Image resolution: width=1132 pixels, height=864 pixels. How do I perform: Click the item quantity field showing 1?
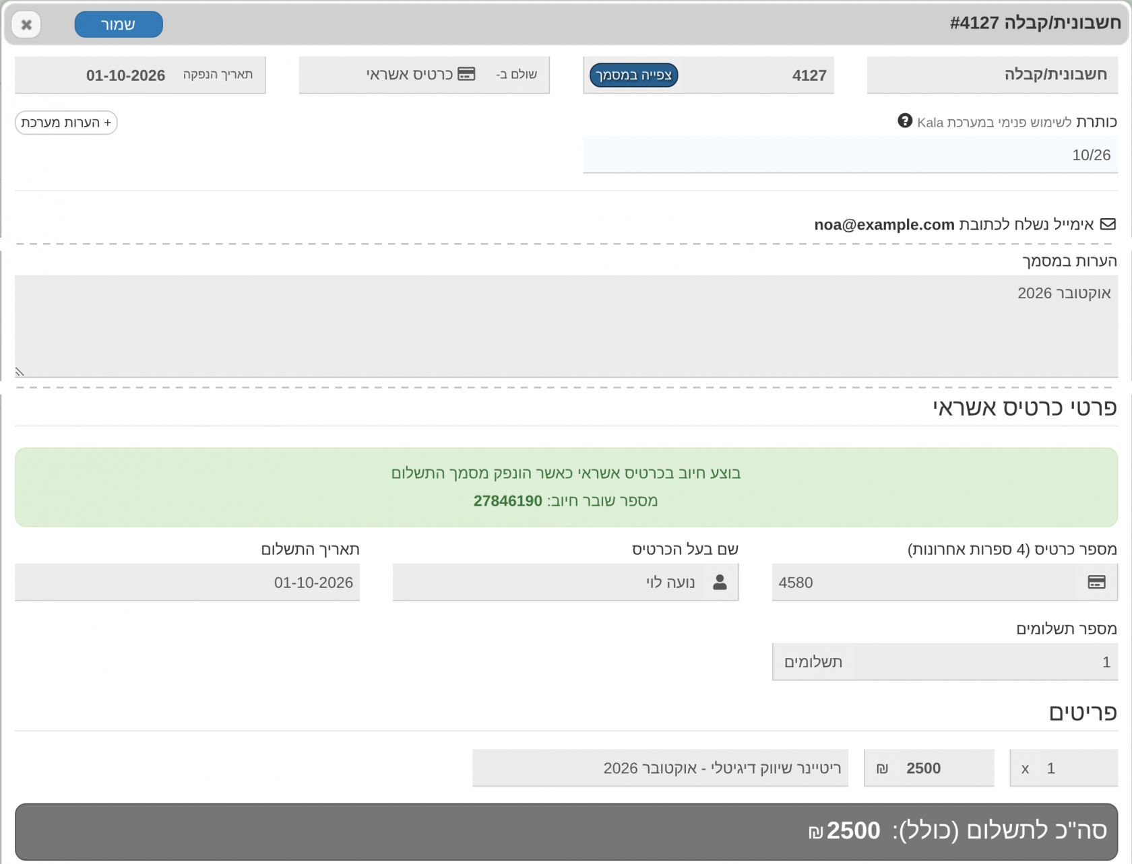[x=1064, y=768]
